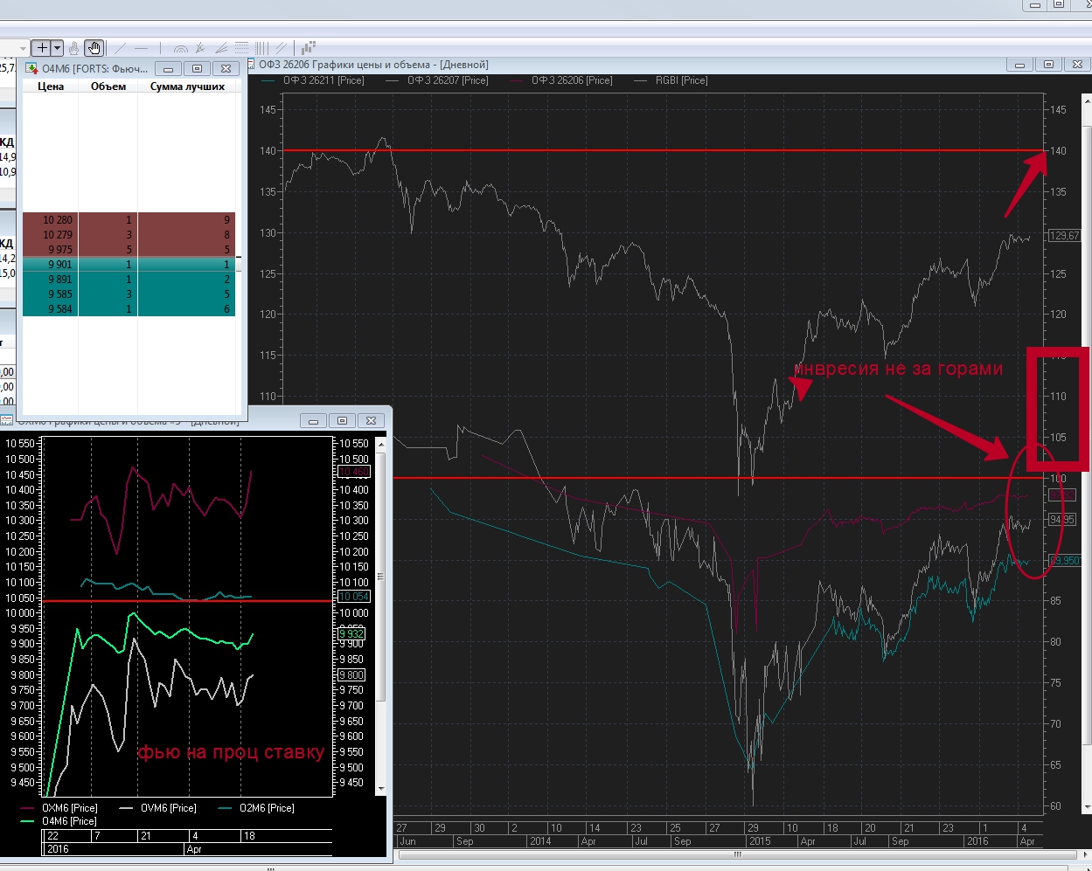This screenshot has width=1092, height=871.
Task: Select the Gann fan tool
Action: [200, 48]
